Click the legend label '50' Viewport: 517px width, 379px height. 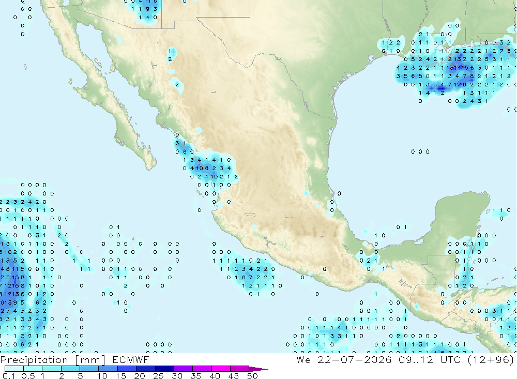click(252, 376)
